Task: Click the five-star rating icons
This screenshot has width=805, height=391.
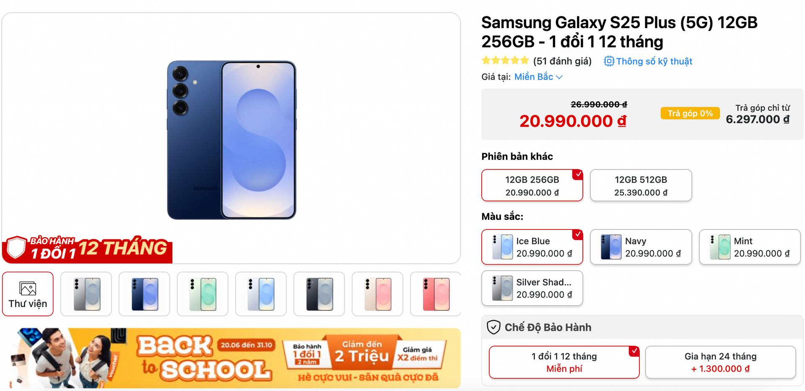Action: [x=505, y=61]
